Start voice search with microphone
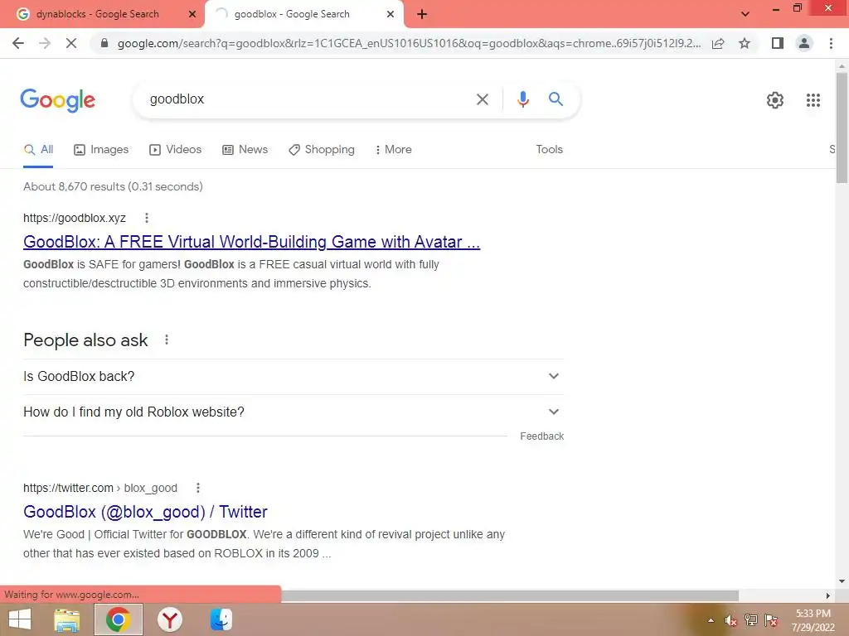This screenshot has height=636, width=849. click(522, 99)
